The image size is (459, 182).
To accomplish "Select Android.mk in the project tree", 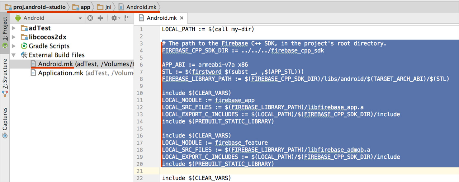I will tap(56, 64).
